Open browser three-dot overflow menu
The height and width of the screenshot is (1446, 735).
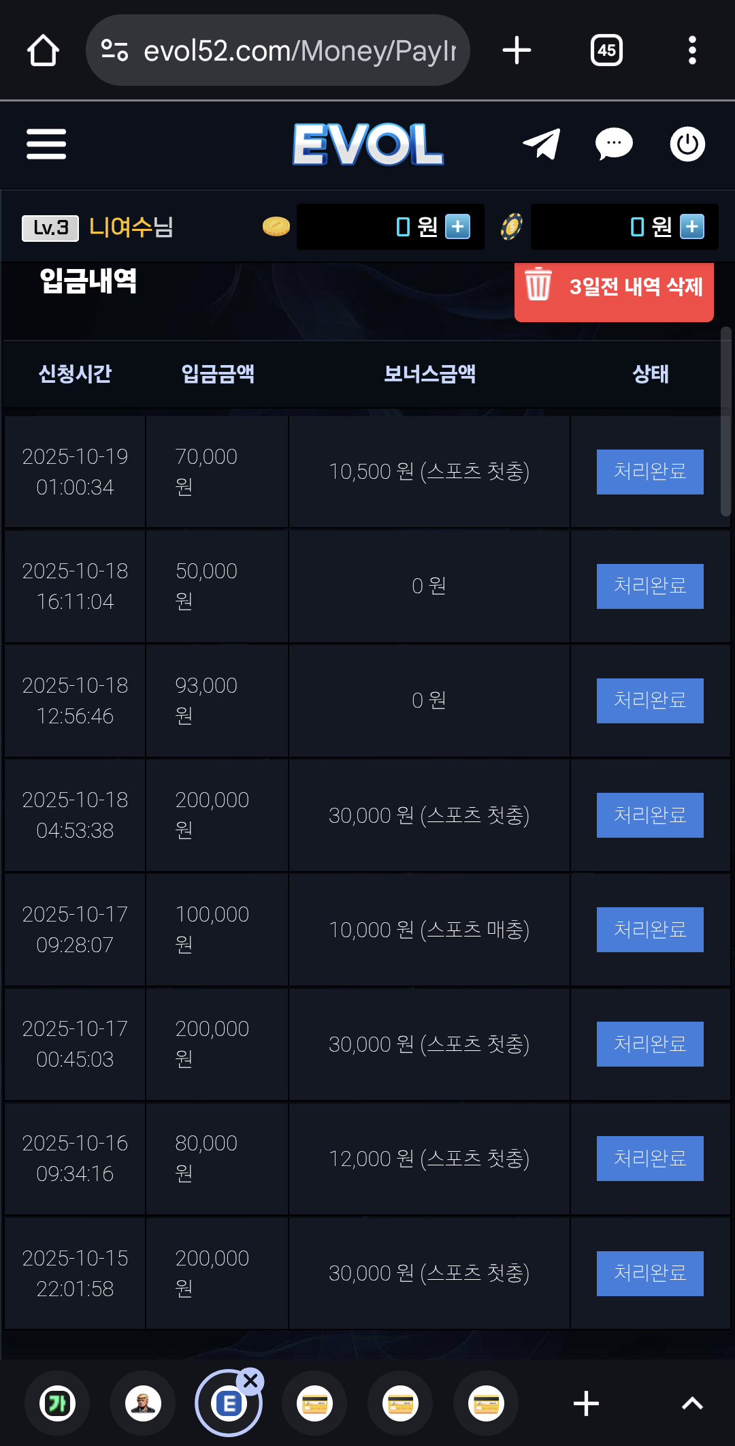pos(692,50)
